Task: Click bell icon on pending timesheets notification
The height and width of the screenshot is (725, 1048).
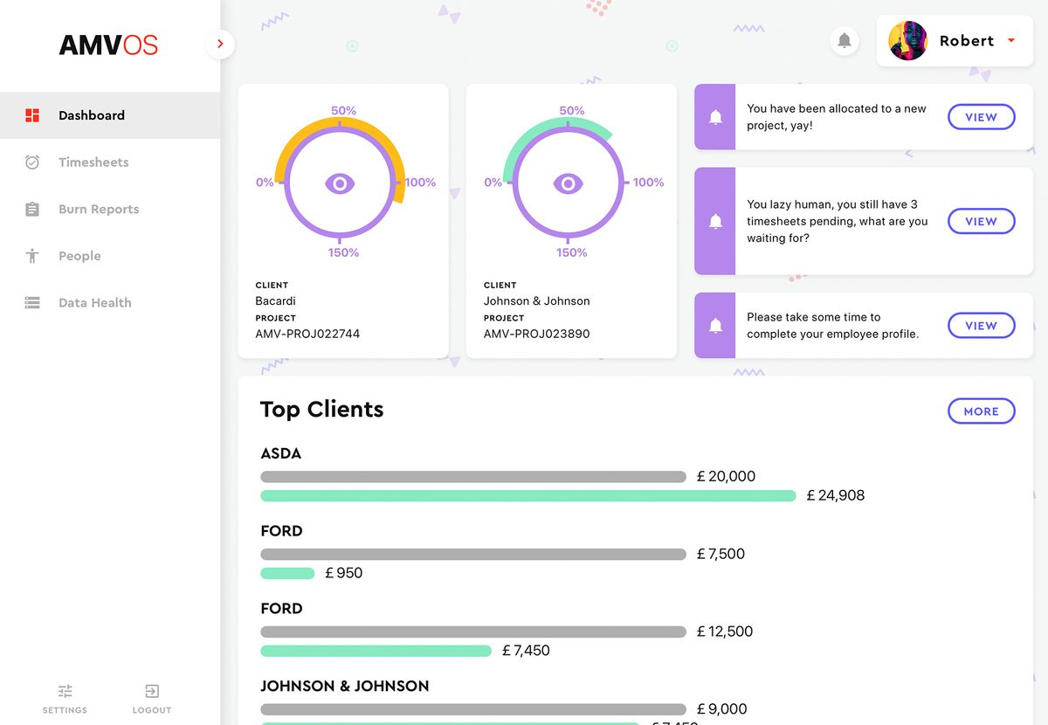Action: (x=715, y=221)
